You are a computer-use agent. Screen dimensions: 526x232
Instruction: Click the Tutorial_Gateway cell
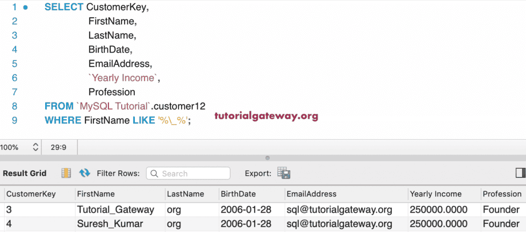click(120, 210)
